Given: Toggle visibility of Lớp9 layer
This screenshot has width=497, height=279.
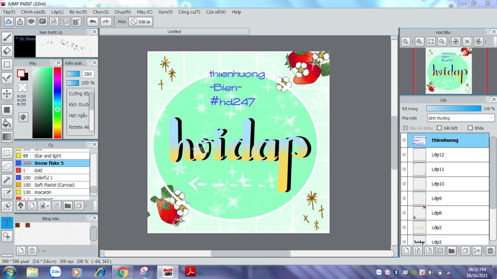Looking at the screenshot, I should pos(404,198).
